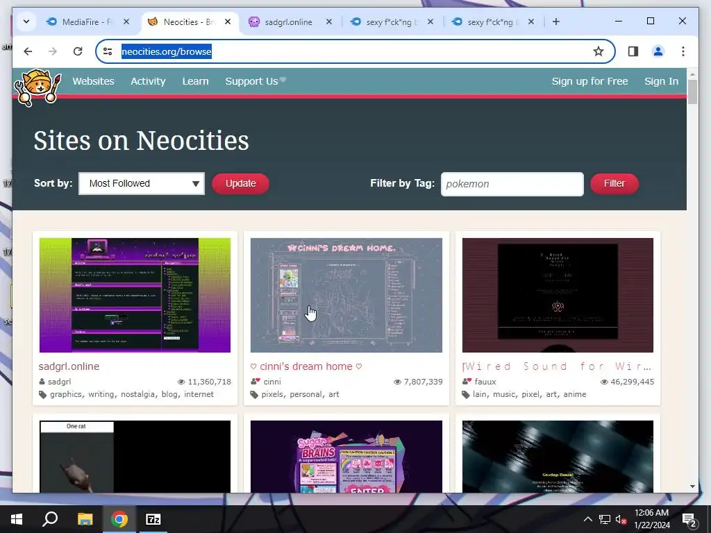Open the Sugar Brains site thumbnail
The height and width of the screenshot is (533, 711).
click(x=346, y=457)
